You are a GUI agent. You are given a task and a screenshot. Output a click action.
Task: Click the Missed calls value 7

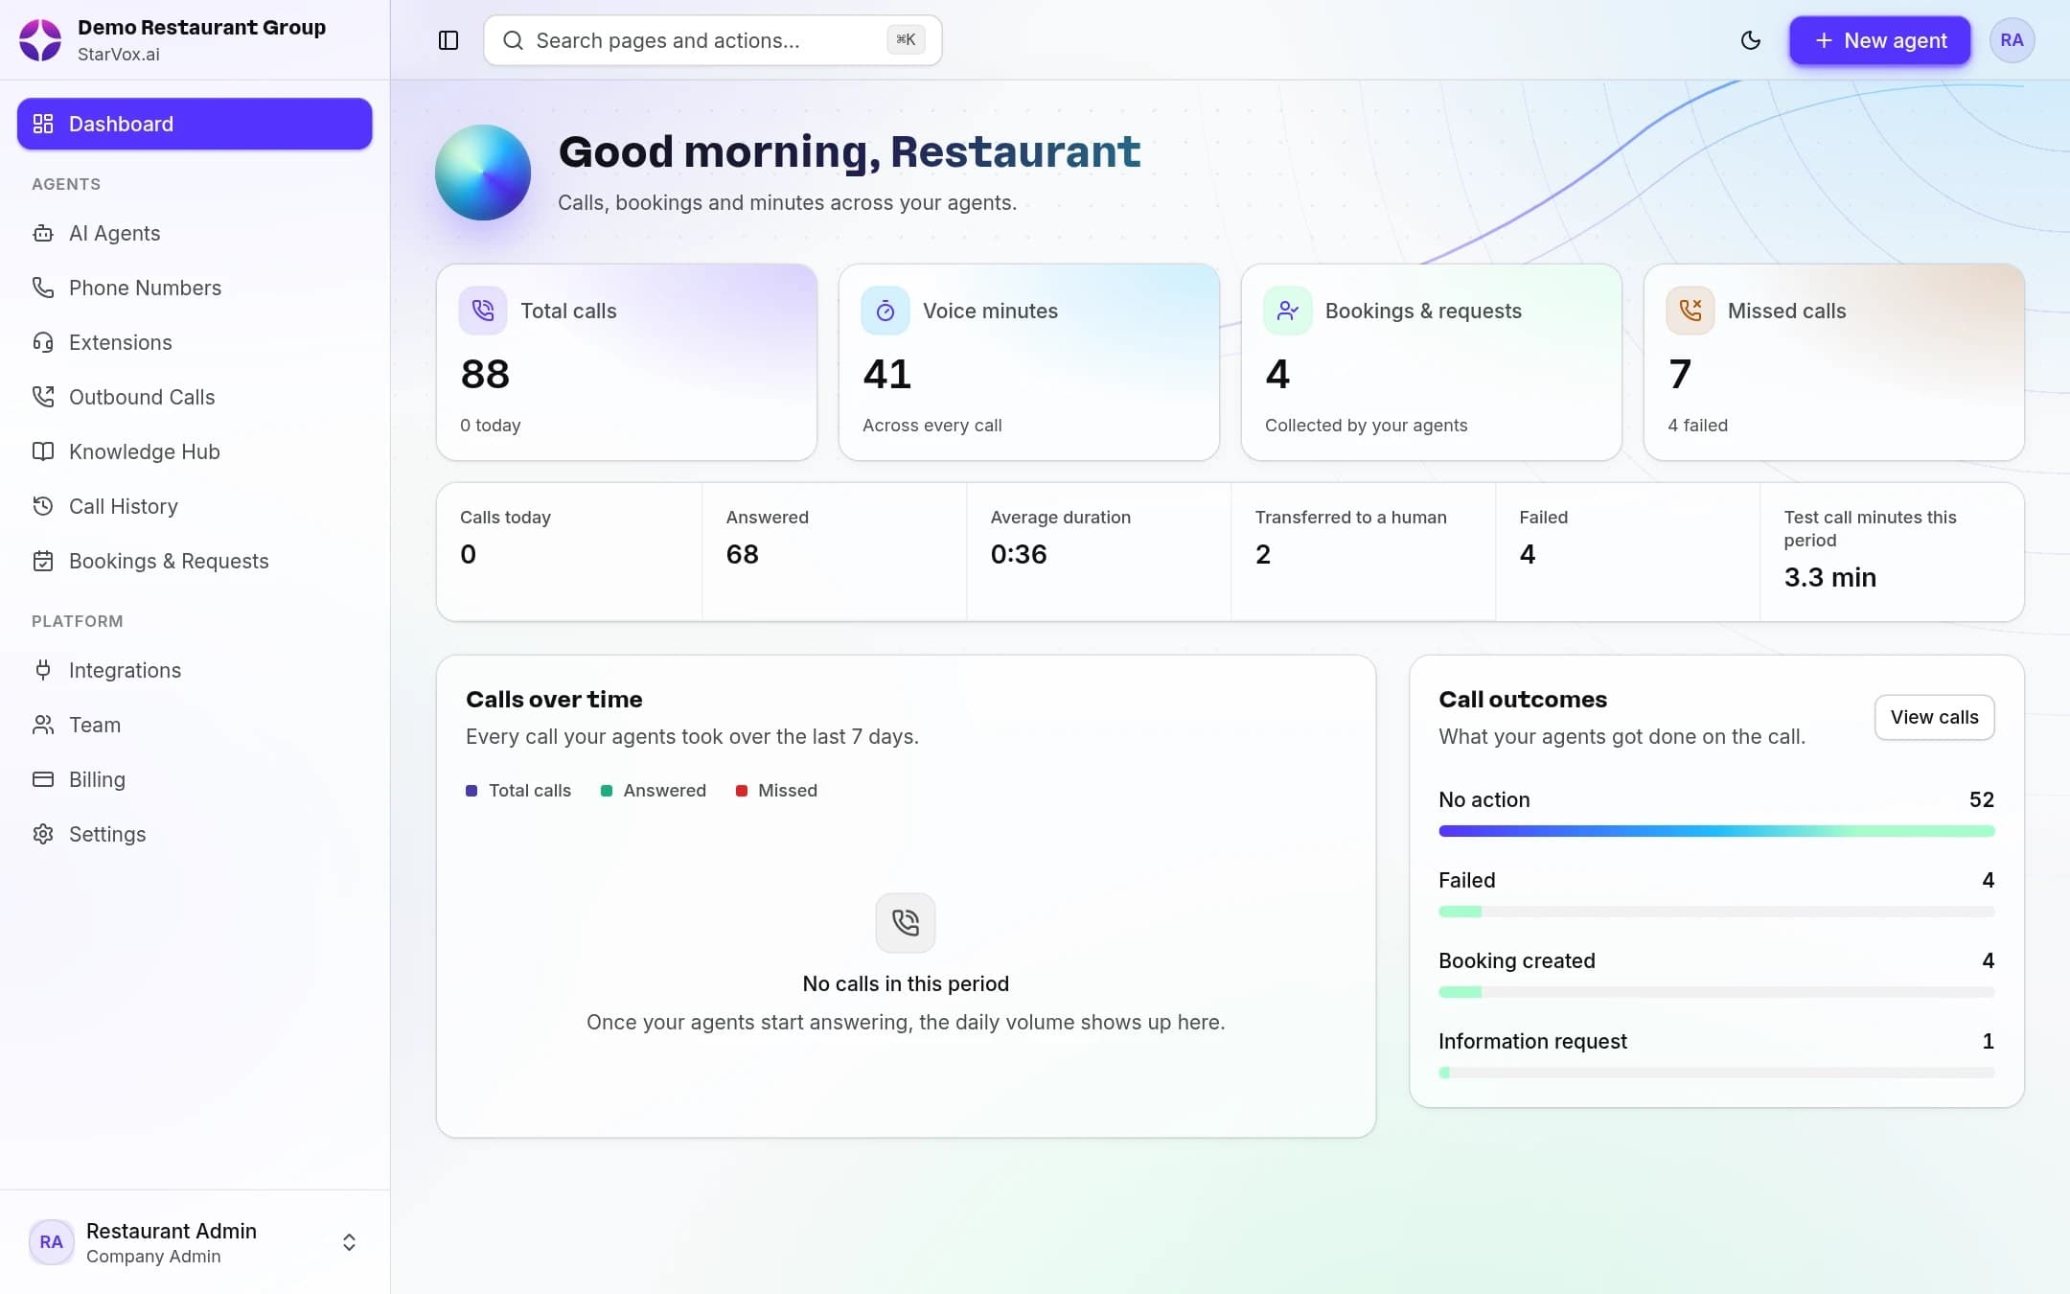point(1680,374)
